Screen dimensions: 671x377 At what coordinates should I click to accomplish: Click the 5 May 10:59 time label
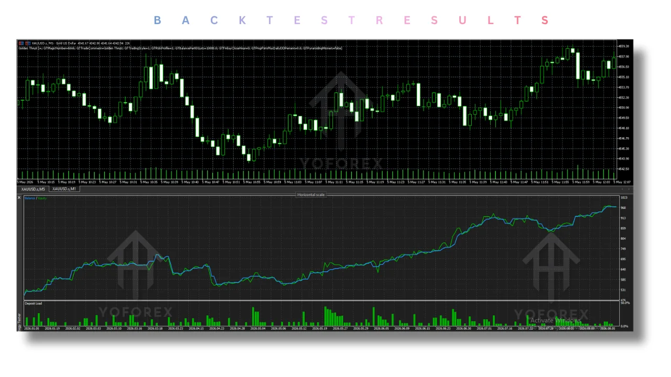273,182
